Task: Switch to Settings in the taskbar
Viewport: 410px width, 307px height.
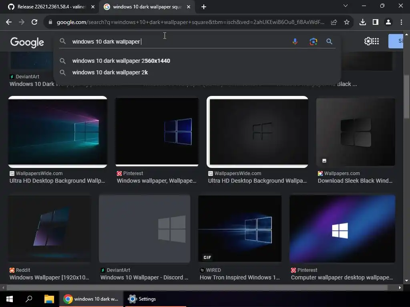Action: coord(156,299)
